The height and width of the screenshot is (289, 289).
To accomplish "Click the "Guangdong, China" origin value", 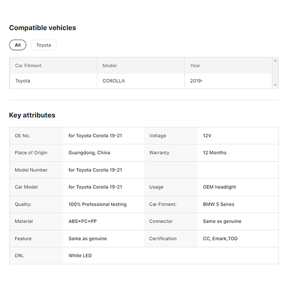I will 89,153.
